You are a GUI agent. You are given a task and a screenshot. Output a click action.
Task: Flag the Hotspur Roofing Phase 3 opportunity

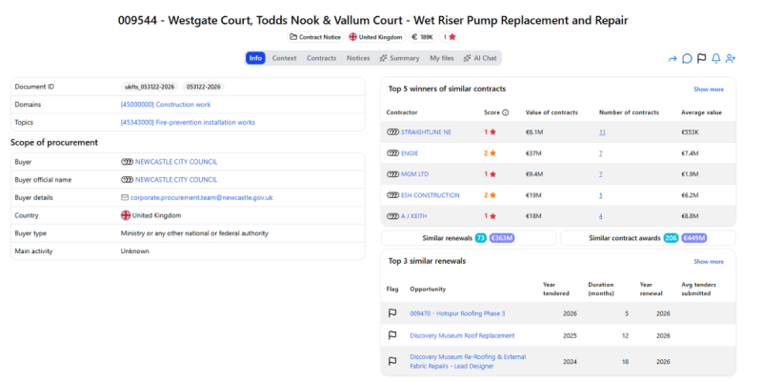(392, 313)
